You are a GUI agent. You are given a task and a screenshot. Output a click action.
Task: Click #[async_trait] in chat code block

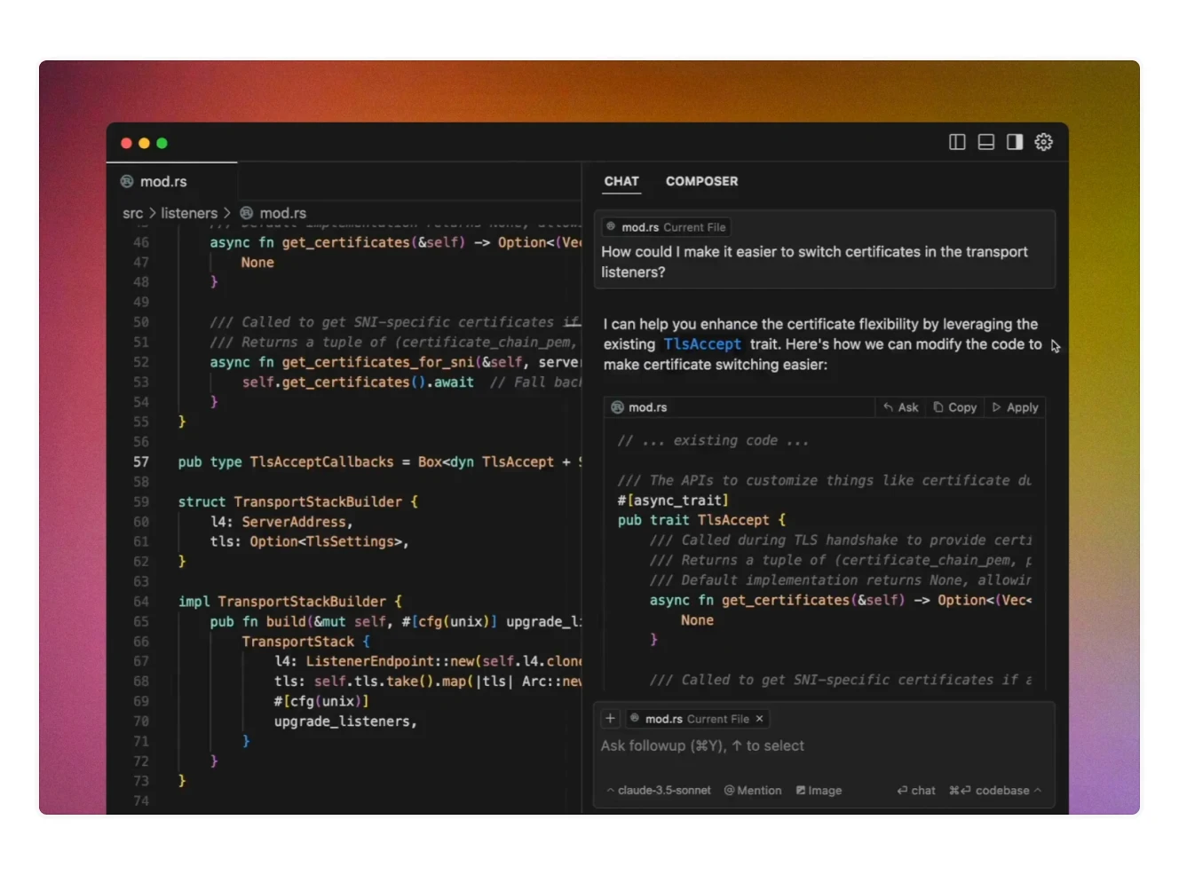tap(672, 501)
